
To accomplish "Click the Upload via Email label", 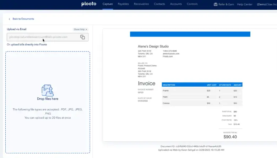I will point(17,29).
